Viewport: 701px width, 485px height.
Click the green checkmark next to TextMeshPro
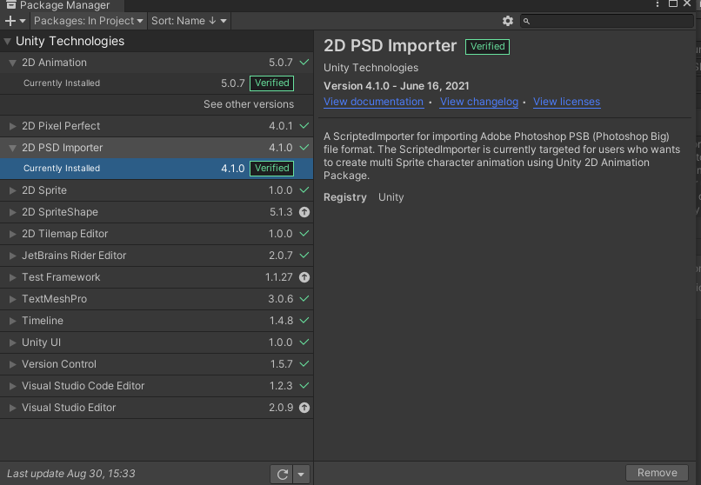coord(304,299)
